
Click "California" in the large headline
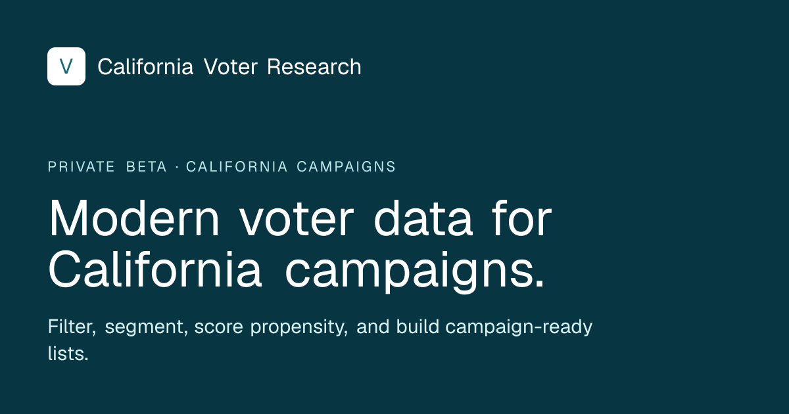point(155,270)
